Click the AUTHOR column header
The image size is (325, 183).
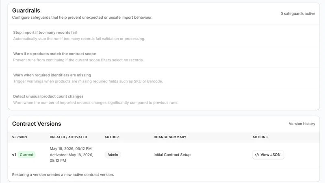pyautogui.click(x=111, y=137)
